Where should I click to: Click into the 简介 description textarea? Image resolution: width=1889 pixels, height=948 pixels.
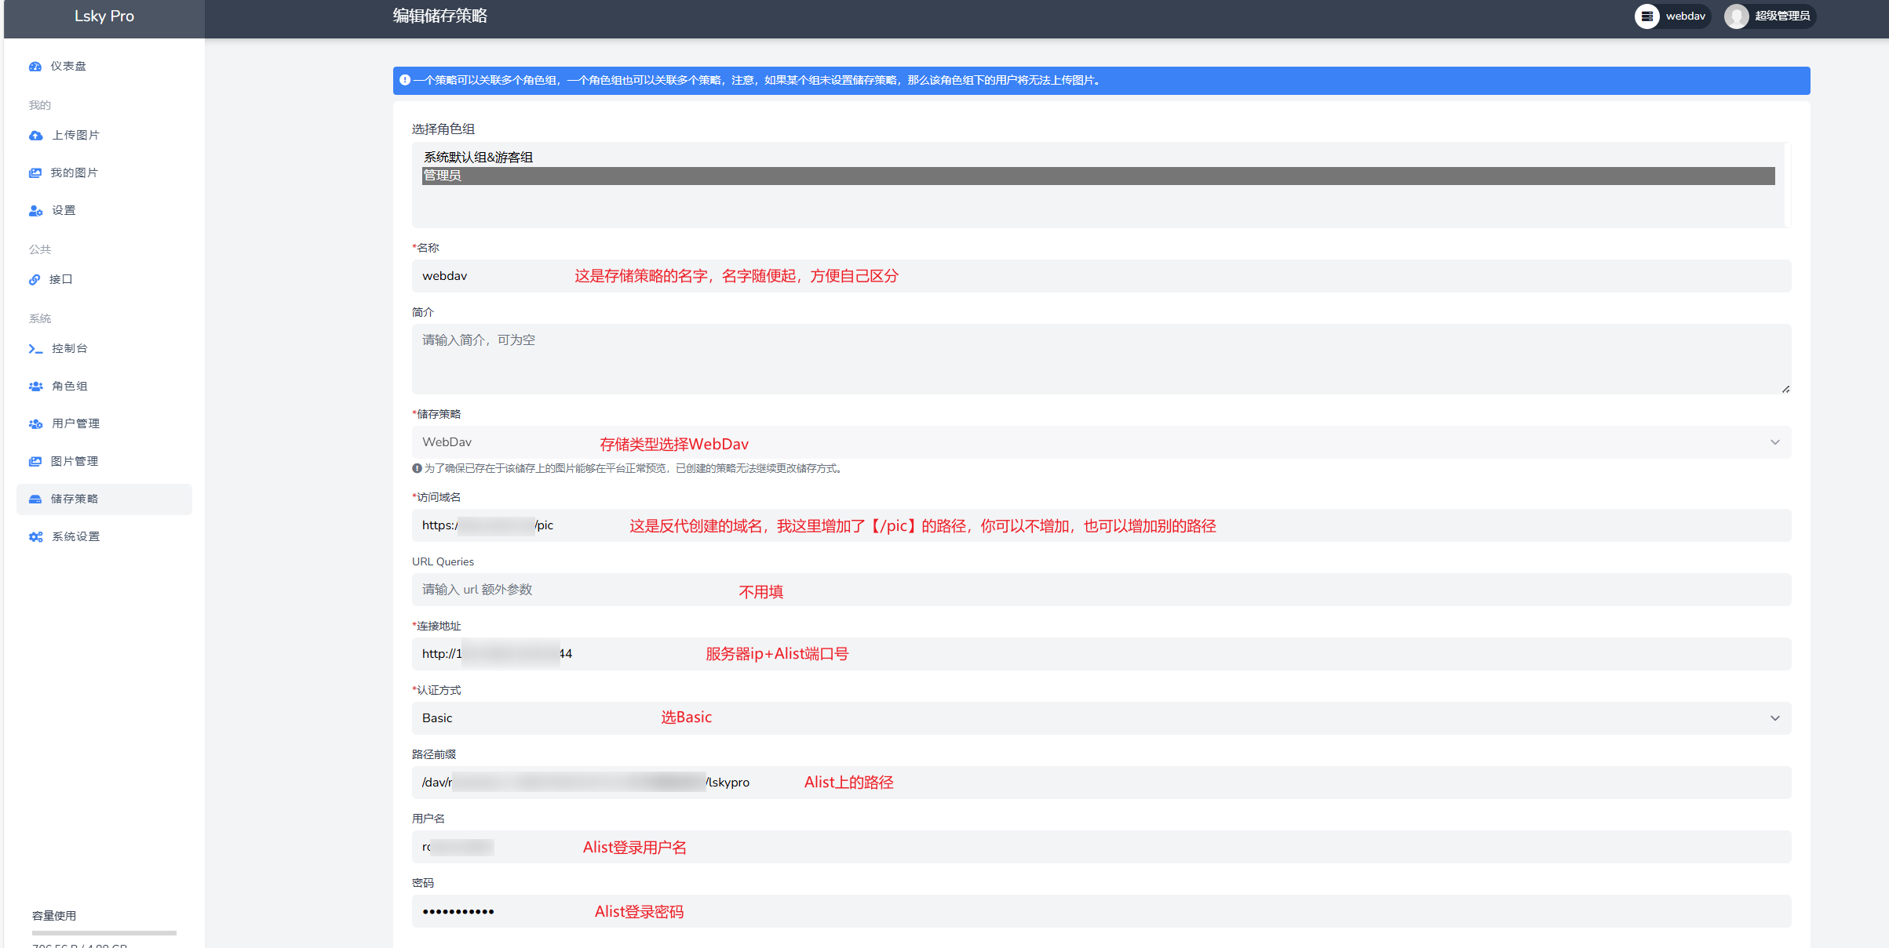click(x=1100, y=359)
